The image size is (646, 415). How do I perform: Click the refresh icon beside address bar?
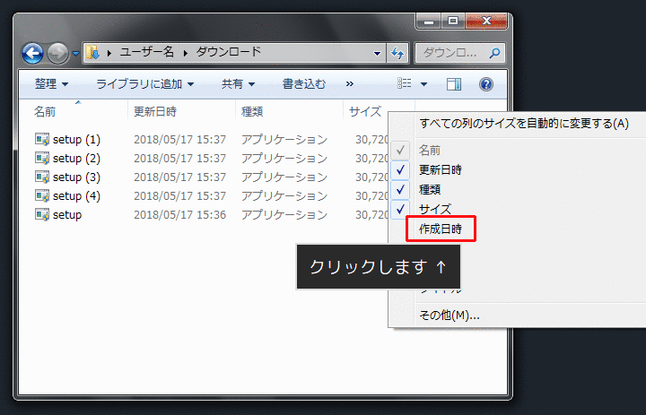click(x=397, y=53)
